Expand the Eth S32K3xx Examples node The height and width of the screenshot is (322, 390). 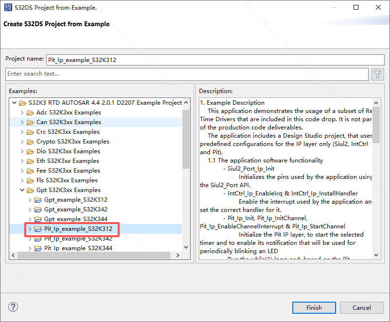(22, 161)
